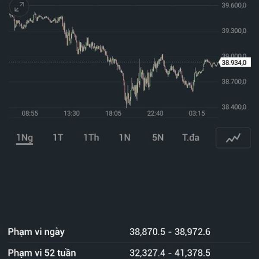This screenshot has width=259, height=259.
Task: Select the 1T time range tab
Action: click(58, 137)
